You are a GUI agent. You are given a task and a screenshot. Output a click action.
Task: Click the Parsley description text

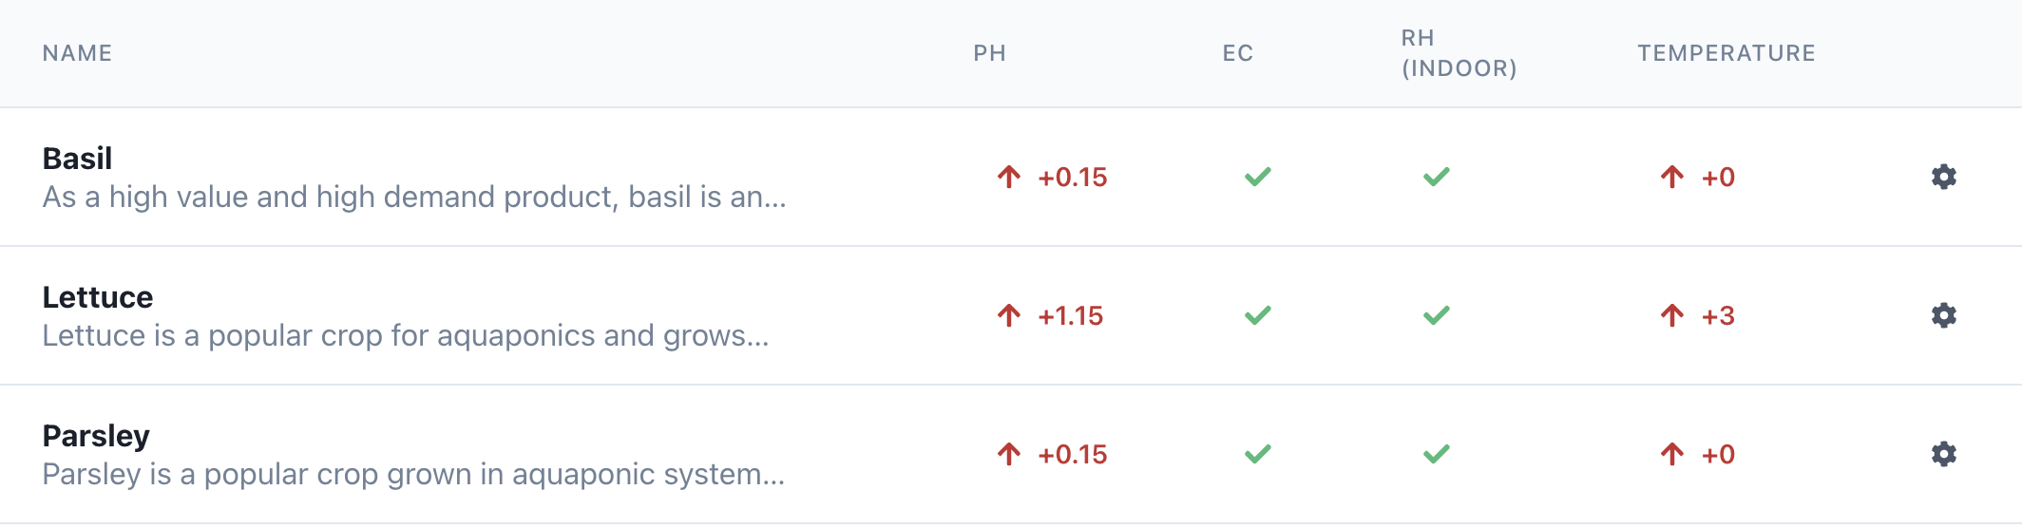[413, 474]
